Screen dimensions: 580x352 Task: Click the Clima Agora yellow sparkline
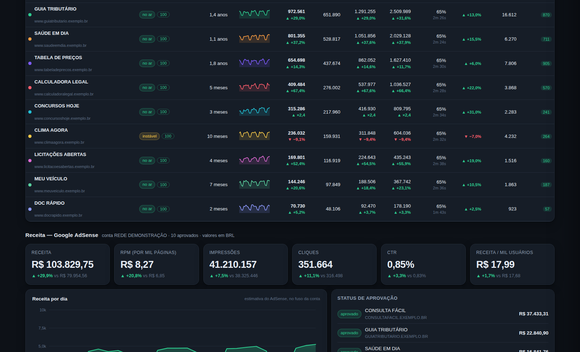(254, 136)
